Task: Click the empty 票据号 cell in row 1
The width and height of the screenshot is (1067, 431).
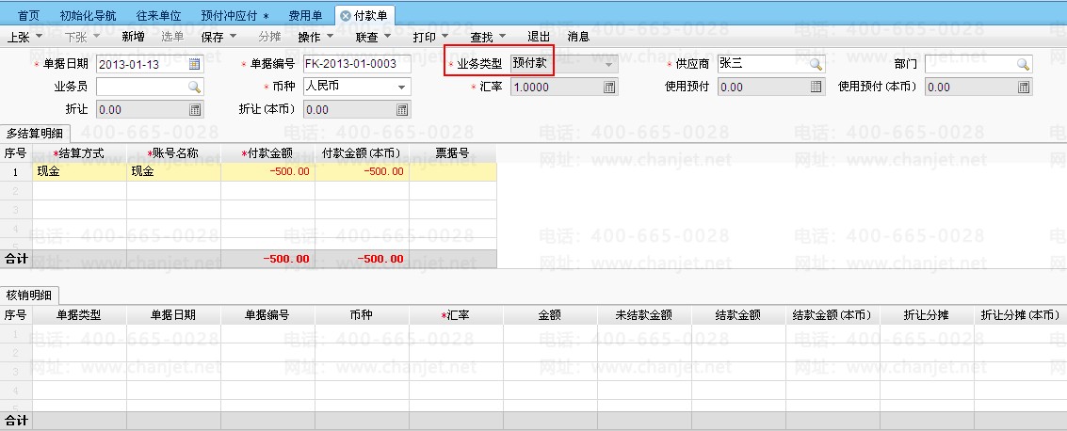Action: [x=453, y=172]
